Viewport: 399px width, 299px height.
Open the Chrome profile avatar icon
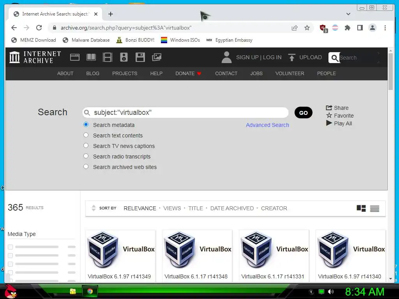(x=372, y=28)
